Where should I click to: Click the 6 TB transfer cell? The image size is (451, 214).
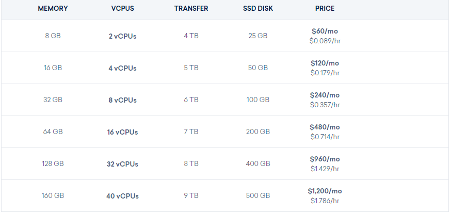[x=191, y=100]
